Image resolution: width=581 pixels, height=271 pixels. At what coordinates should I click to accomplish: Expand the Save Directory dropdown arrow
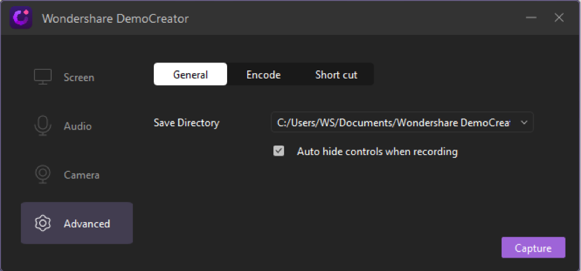524,123
